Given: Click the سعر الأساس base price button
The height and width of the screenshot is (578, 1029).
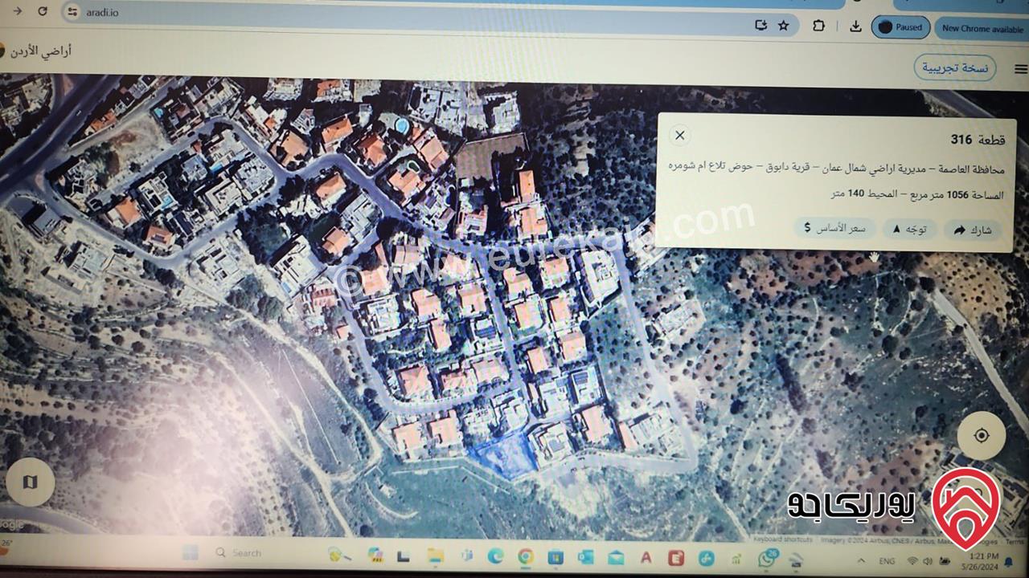Looking at the screenshot, I should point(835,228).
